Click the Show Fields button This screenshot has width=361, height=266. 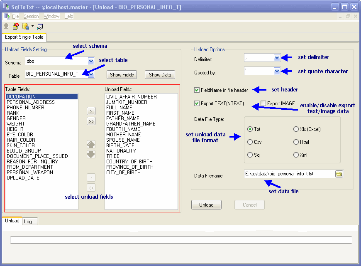(x=122, y=75)
